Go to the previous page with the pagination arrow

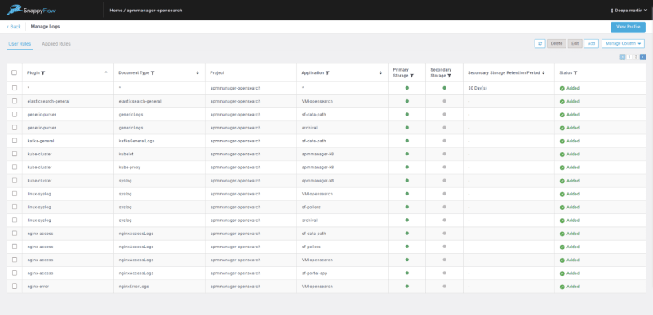pyautogui.click(x=622, y=57)
